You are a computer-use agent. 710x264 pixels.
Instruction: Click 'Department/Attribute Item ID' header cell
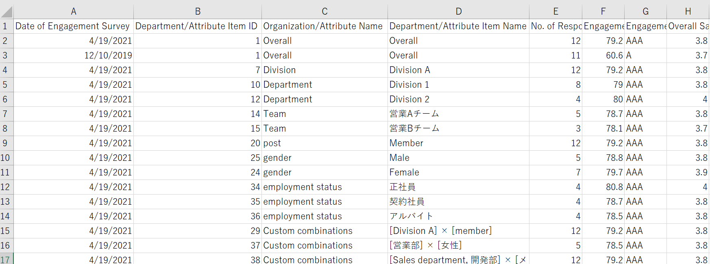pyautogui.click(x=197, y=26)
